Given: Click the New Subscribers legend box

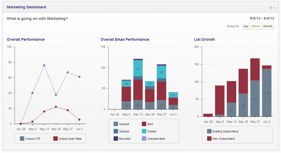Looking at the screenshot, I should point(209,138).
